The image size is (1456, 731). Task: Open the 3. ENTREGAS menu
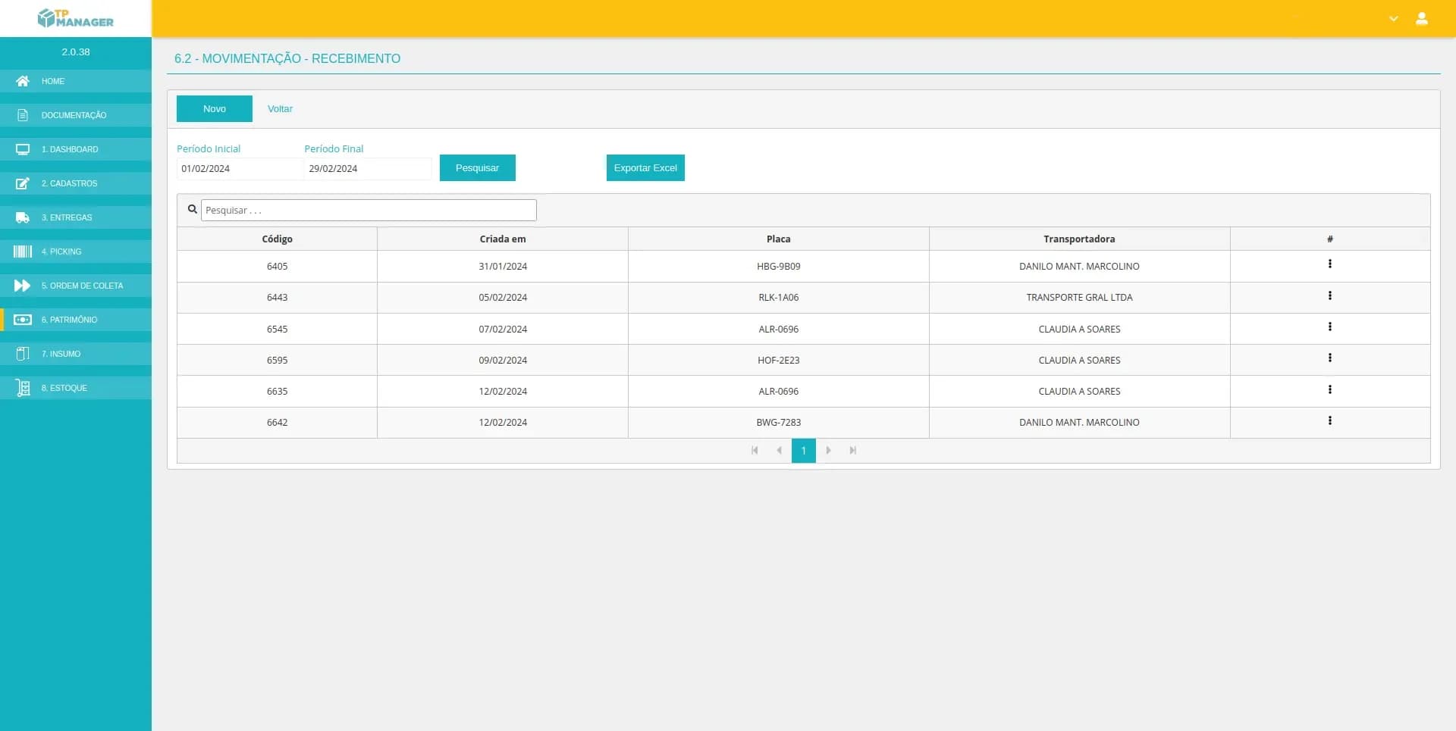coord(76,217)
